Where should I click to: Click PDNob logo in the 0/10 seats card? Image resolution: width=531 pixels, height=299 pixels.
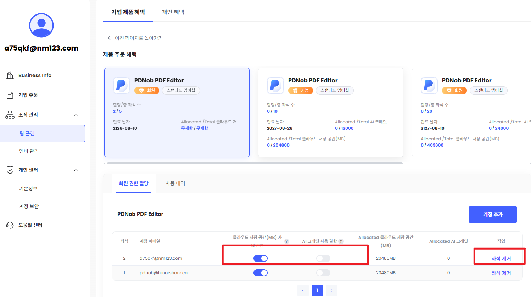tap(275, 86)
